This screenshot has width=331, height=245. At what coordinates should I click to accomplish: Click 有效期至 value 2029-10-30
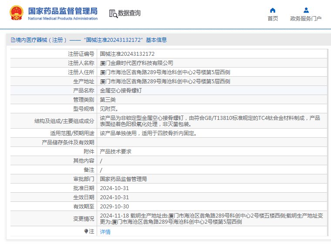tap(114, 207)
